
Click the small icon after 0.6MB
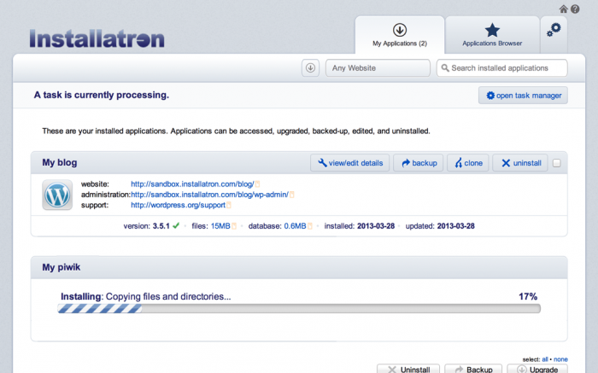pos(310,226)
